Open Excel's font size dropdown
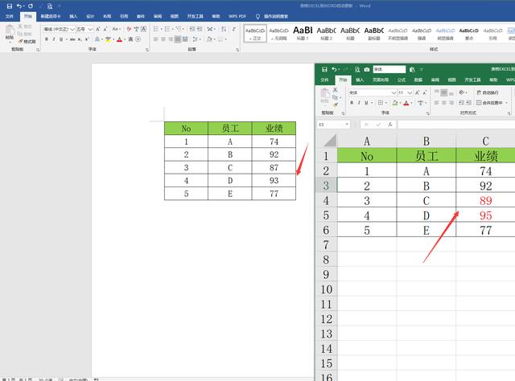Image resolution: width=515 pixels, height=381 pixels. coord(410,93)
